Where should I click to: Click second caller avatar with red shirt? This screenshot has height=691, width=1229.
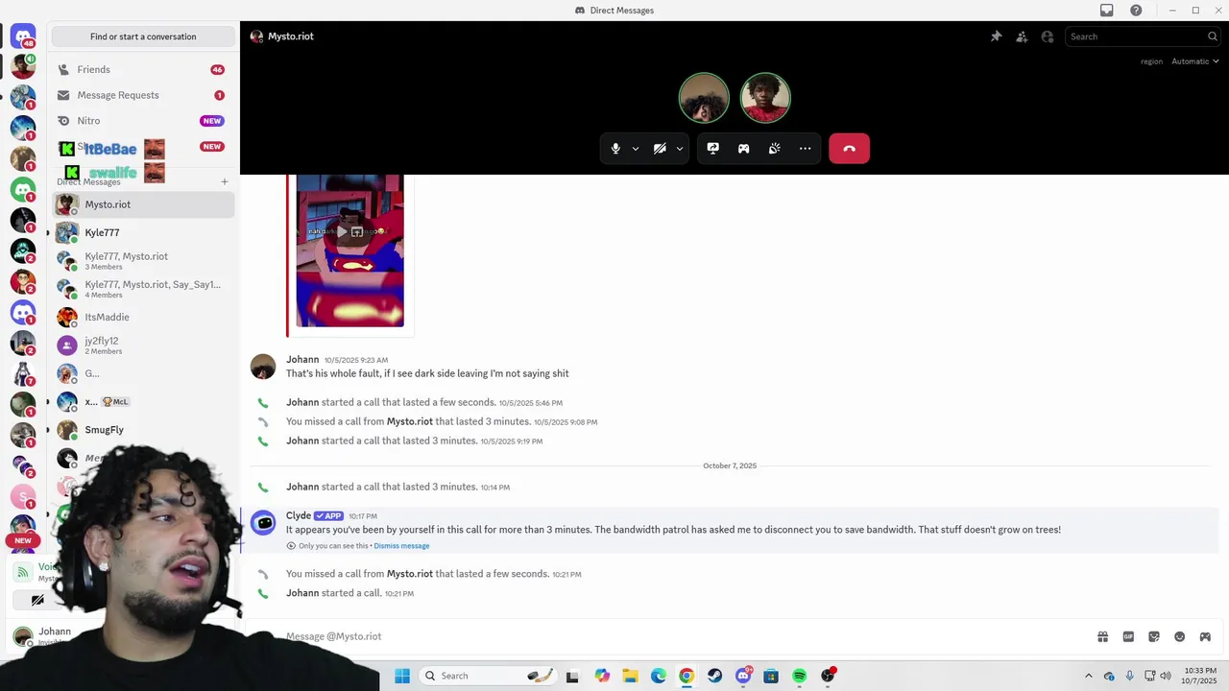[765, 98]
